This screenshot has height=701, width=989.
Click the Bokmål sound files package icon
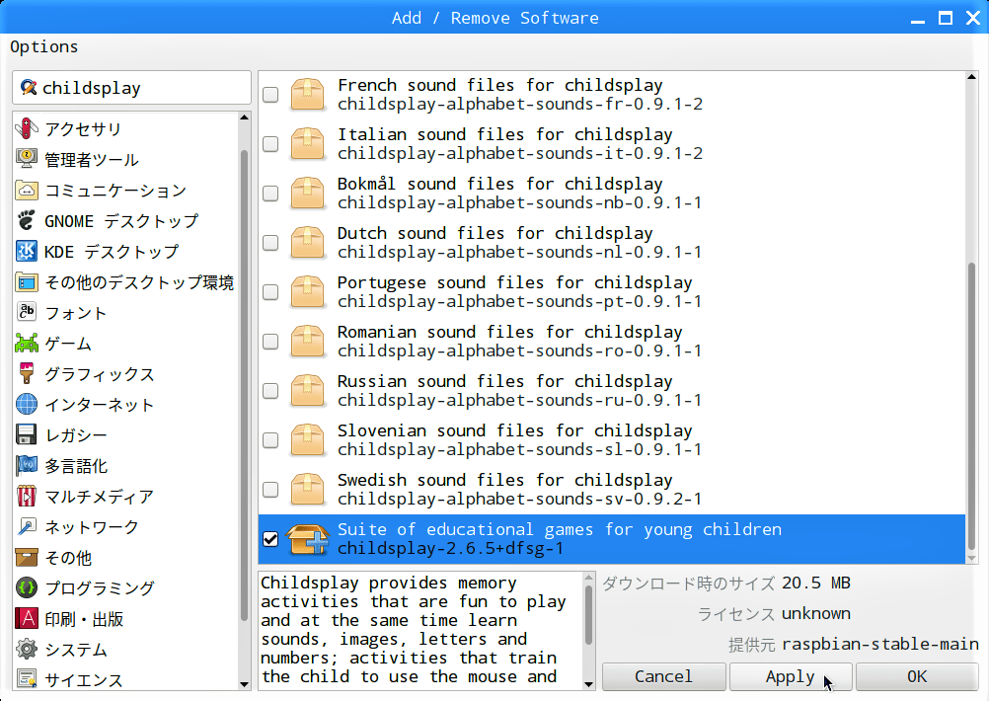pyautogui.click(x=308, y=194)
